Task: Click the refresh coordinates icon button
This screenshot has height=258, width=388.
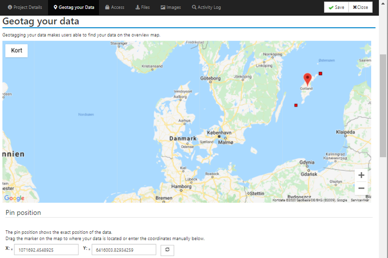Action: point(167,250)
